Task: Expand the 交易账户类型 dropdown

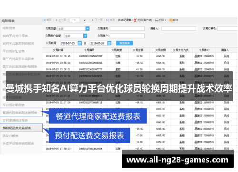Action: [85, 36]
